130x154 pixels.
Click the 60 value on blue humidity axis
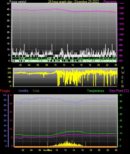pyautogui.click(x=5, y=115)
